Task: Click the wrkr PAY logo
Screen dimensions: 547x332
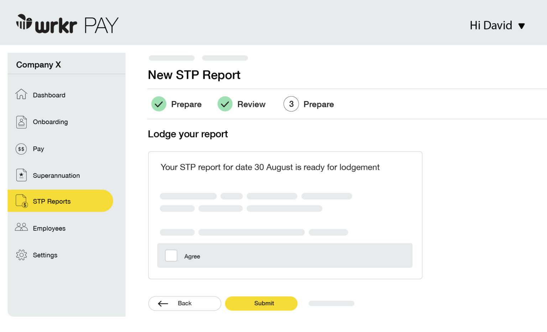Action: click(x=67, y=24)
